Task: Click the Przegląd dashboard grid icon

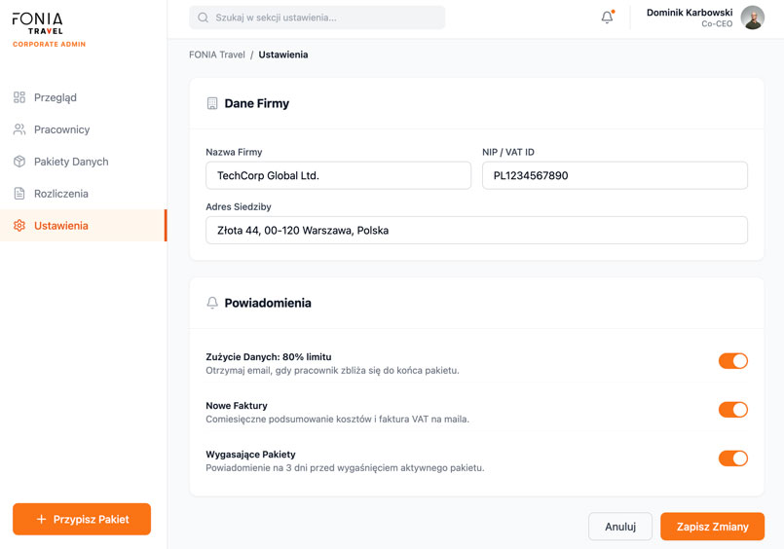Action: [19, 97]
